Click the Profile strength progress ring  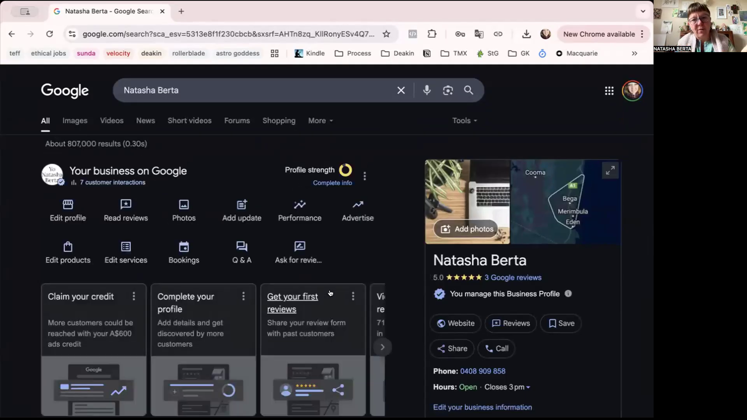pyautogui.click(x=345, y=170)
